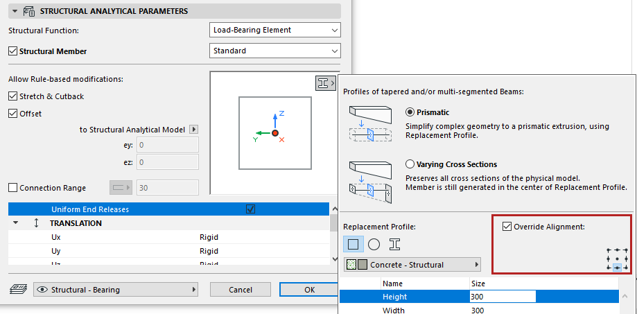
Task: Click the origin point in the profile preview
Action: point(275,133)
